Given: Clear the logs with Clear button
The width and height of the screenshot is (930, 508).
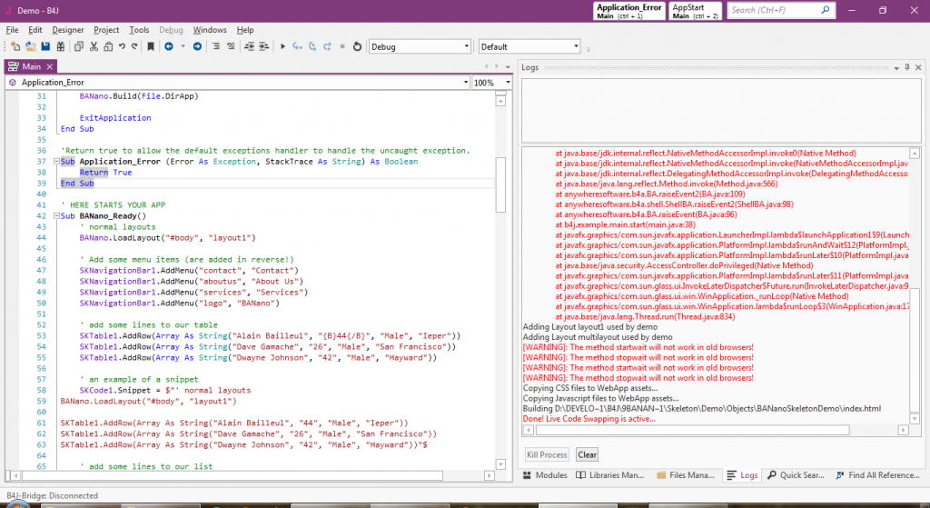Looking at the screenshot, I should (x=587, y=454).
